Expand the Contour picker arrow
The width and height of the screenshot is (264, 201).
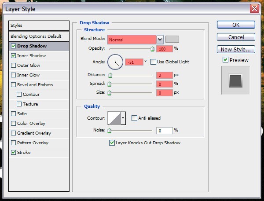(x=123, y=118)
